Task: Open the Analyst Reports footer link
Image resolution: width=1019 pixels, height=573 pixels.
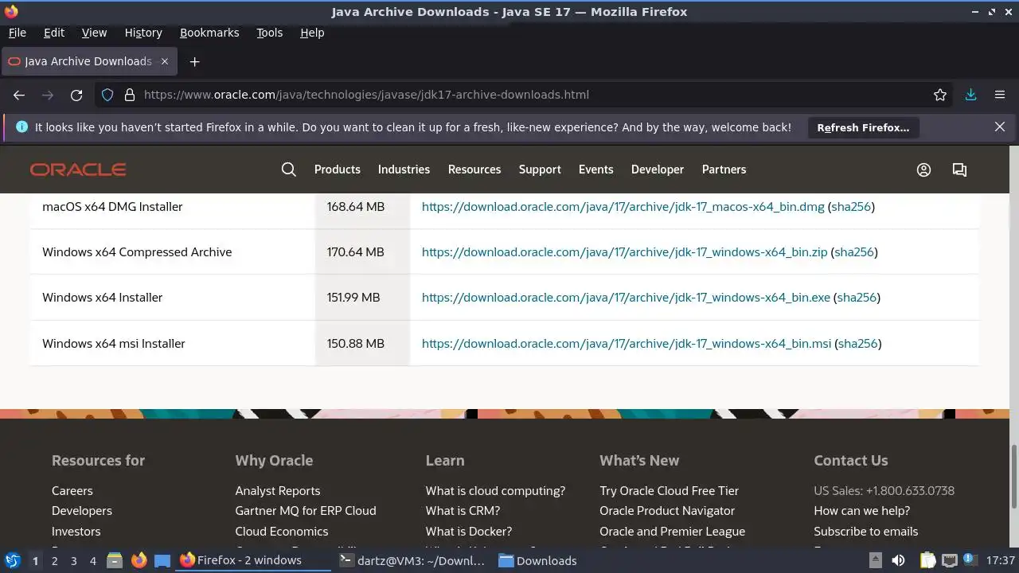Action: click(278, 491)
